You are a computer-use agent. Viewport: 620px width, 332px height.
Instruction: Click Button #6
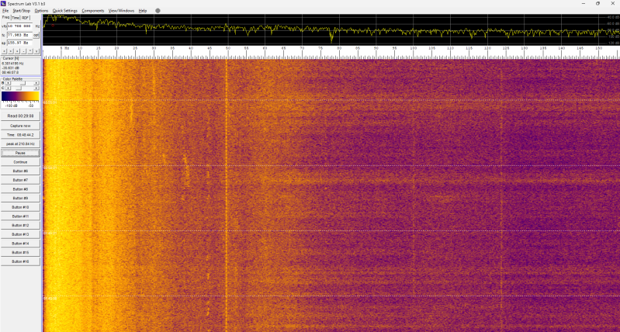pos(20,171)
